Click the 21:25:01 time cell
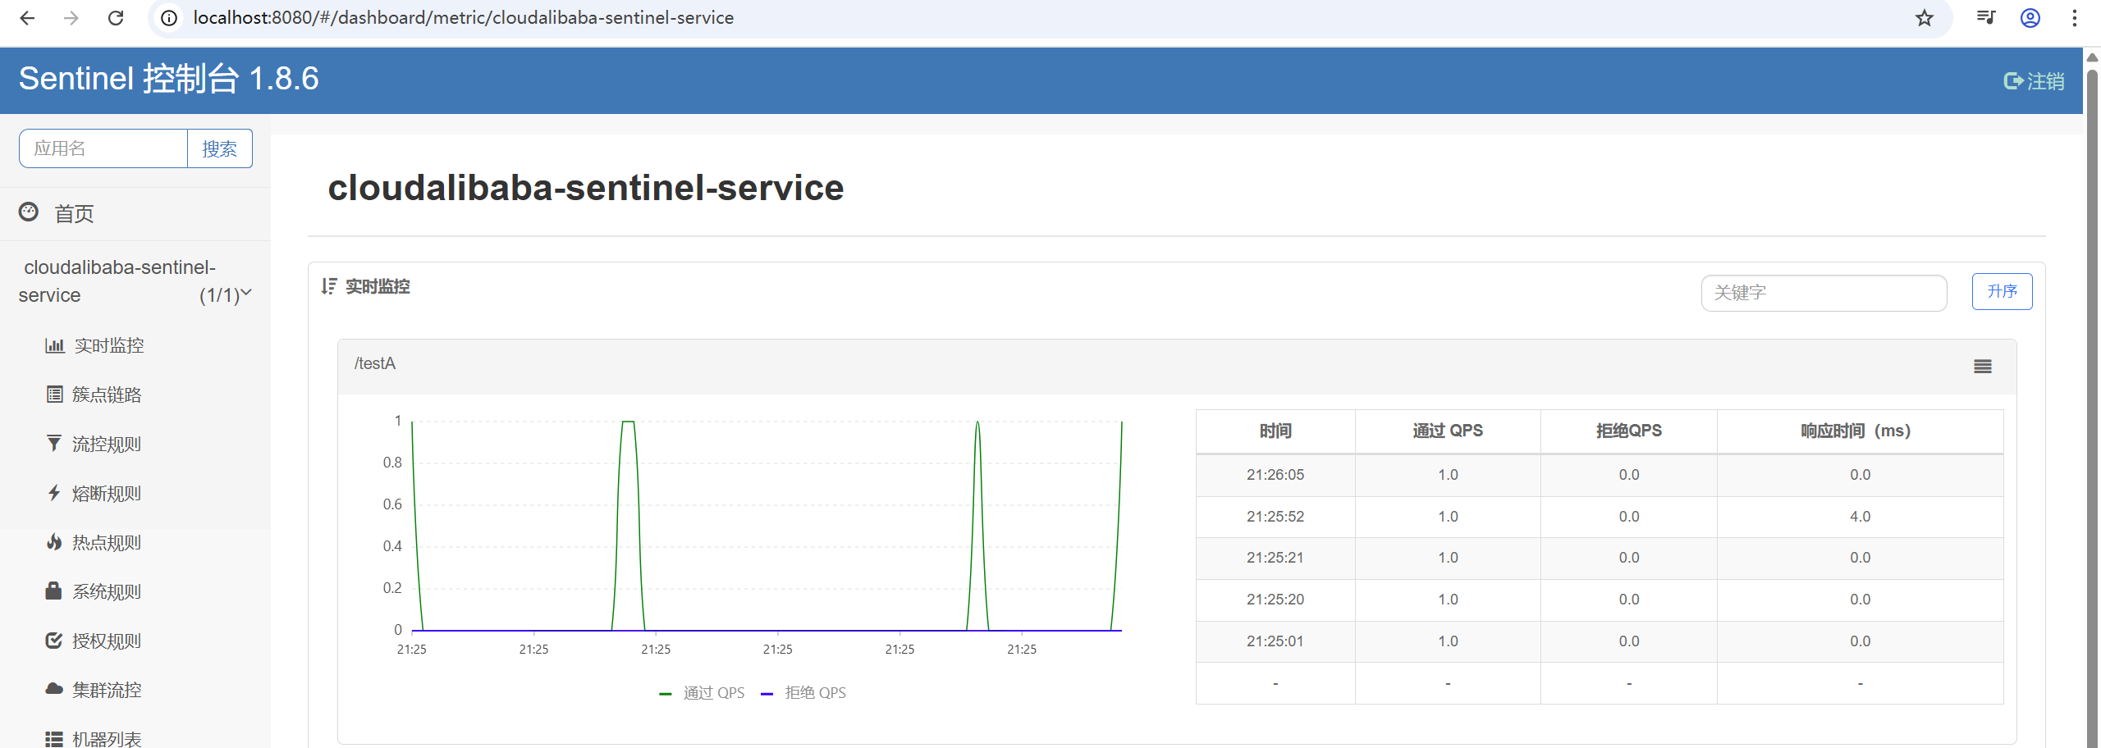Image resolution: width=2101 pixels, height=748 pixels. click(x=1275, y=641)
